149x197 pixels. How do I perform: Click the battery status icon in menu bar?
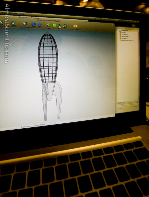[120, 21]
